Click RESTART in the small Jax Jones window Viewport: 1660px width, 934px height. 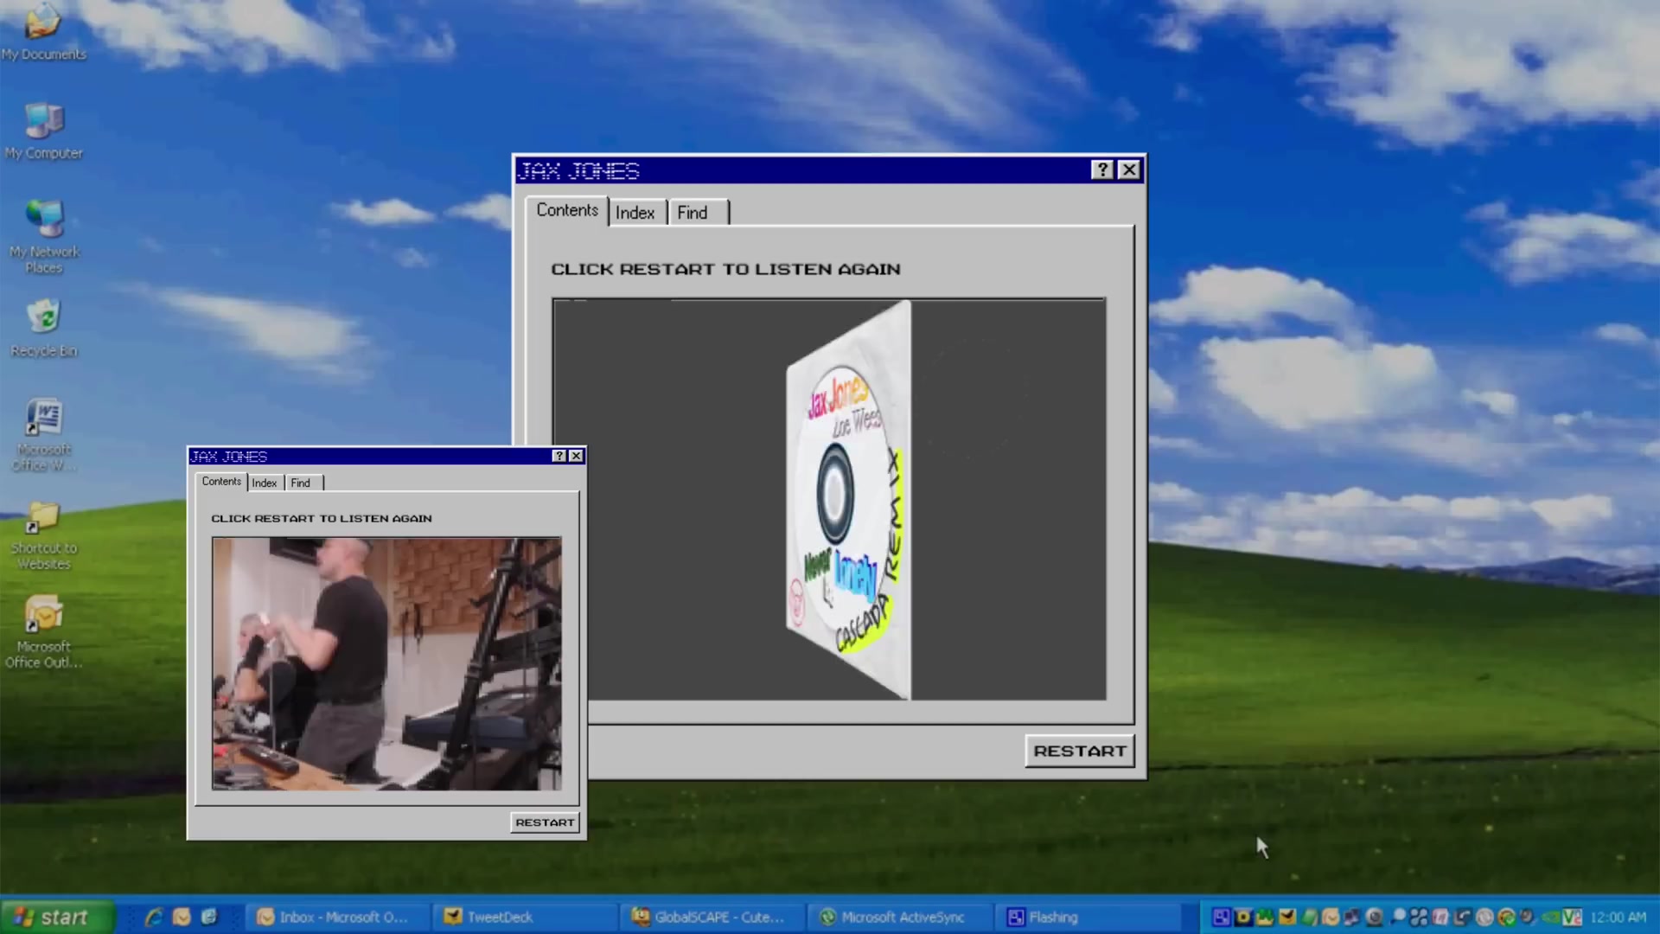[545, 822]
